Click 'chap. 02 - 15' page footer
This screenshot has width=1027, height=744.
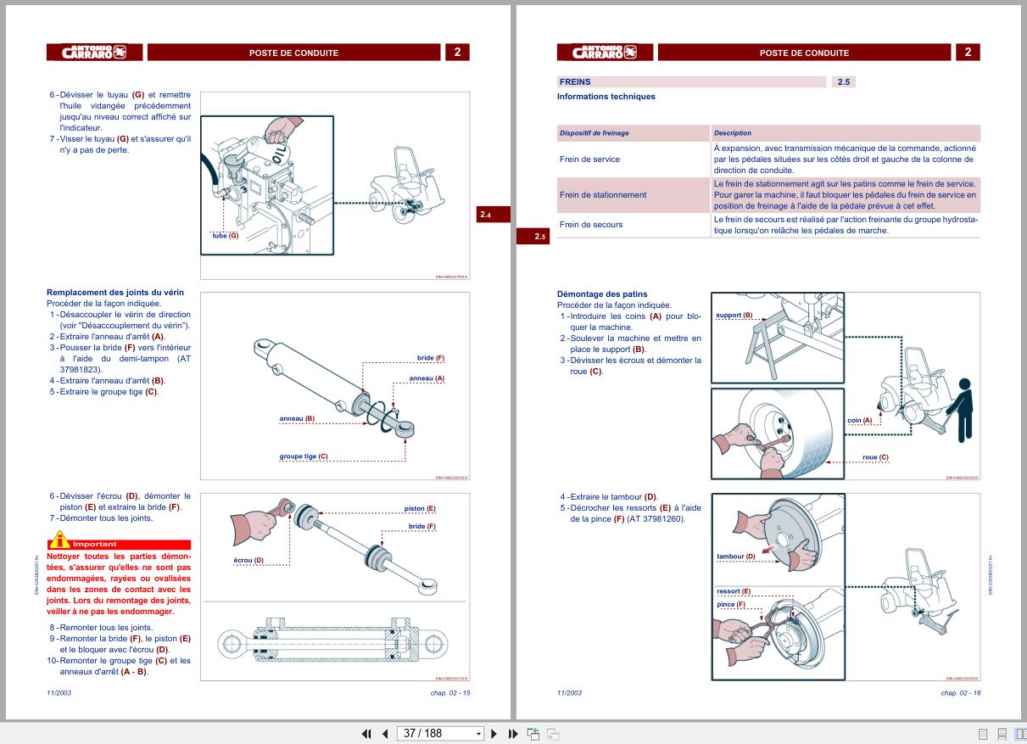[x=450, y=693]
